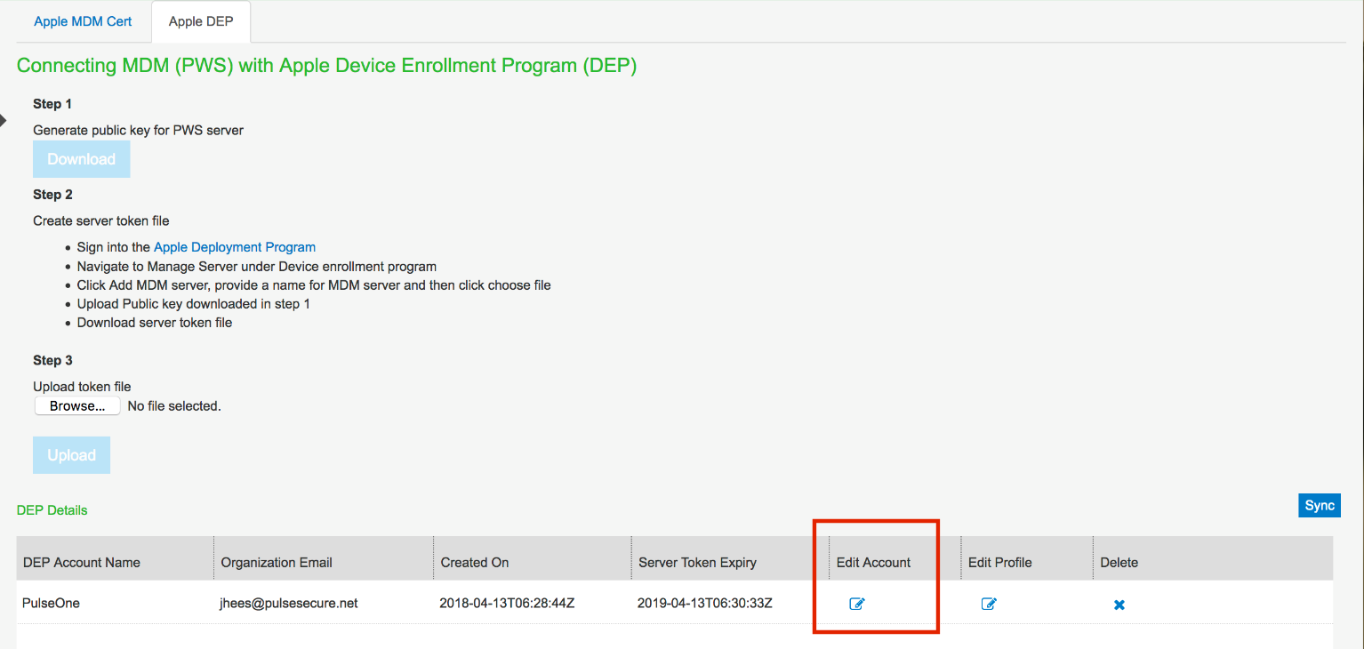Click the Step 1 heading

(x=53, y=104)
